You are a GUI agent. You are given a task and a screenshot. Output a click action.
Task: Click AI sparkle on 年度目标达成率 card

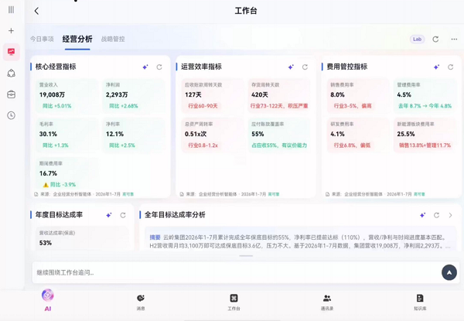108,215
